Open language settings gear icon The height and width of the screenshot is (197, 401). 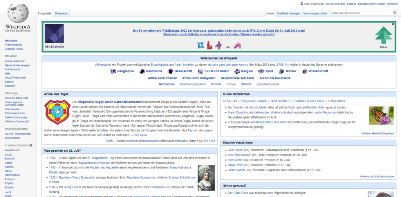pyautogui.click(x=31, y=145)
